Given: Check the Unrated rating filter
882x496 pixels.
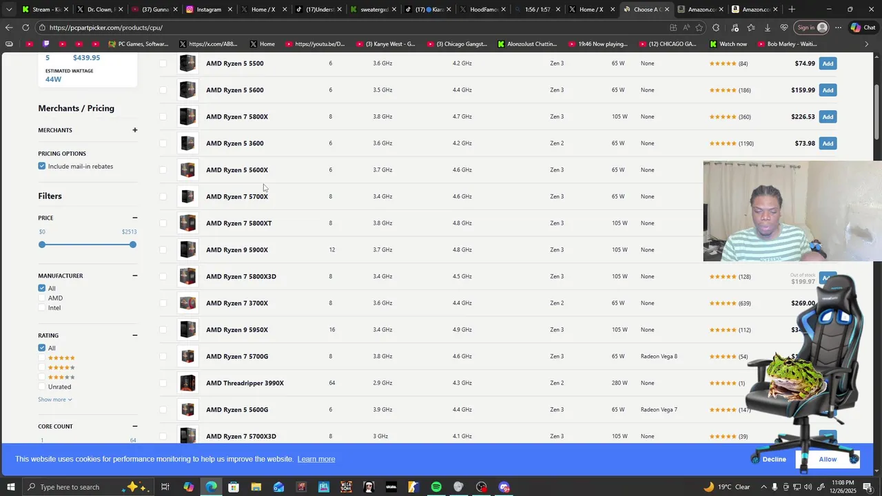Looking at the screenshot, I should [x=42, y=386].
